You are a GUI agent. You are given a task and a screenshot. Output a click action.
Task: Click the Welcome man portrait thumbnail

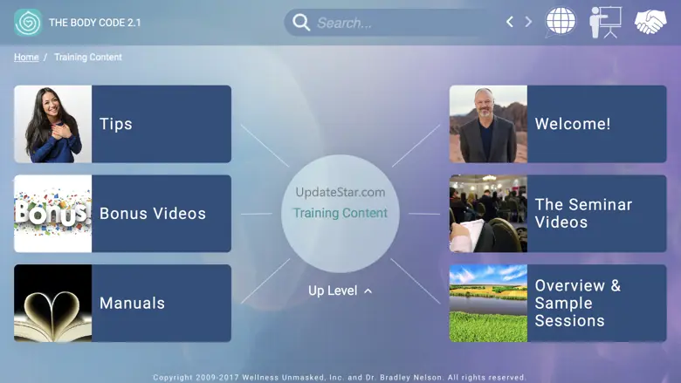pos(488,124)
